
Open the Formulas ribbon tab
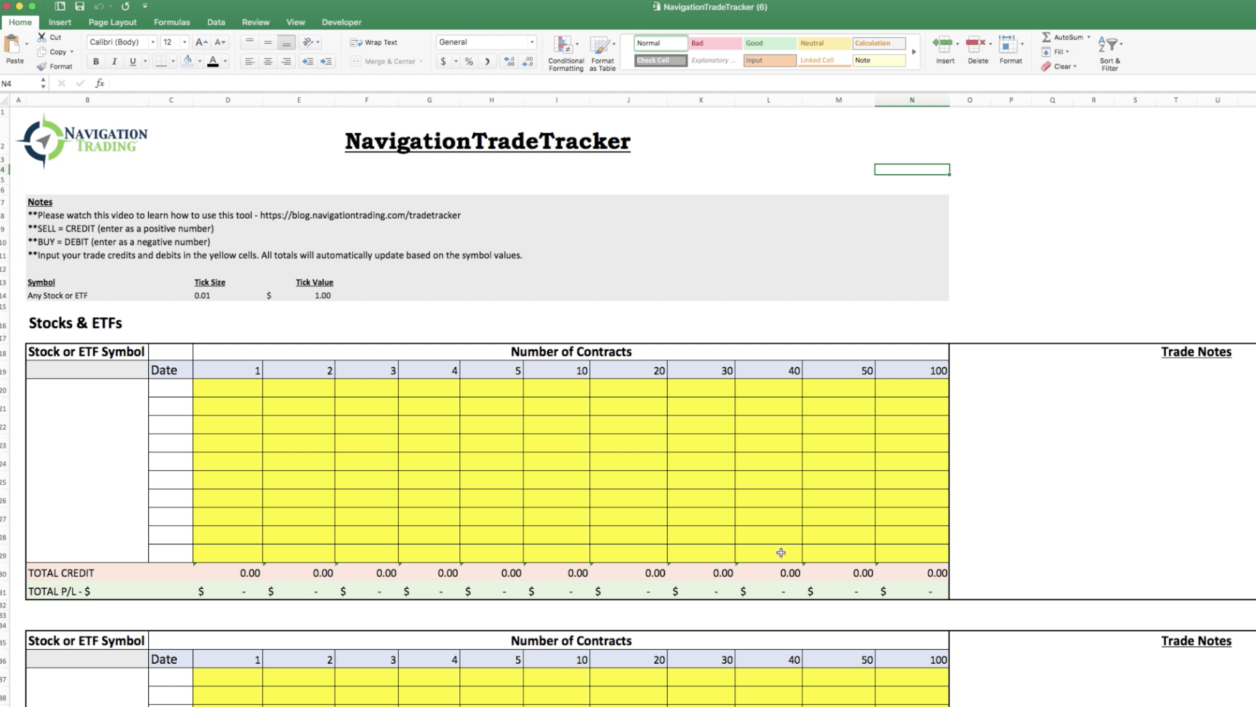172,21
